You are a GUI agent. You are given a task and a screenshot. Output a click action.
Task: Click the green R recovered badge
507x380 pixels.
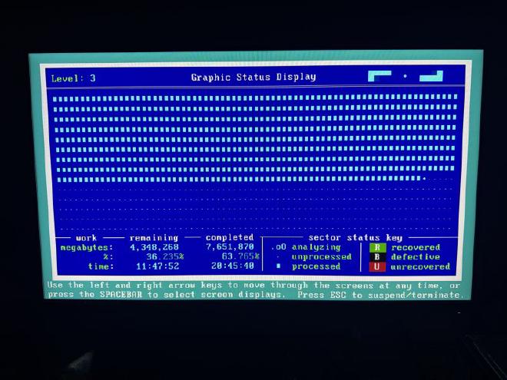click(x=377, y=247)
